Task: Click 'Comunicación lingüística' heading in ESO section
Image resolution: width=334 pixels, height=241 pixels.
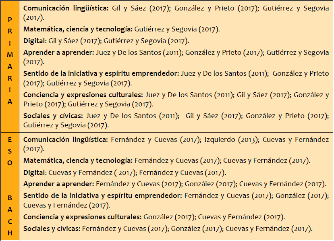Action: tap(66, 139)
